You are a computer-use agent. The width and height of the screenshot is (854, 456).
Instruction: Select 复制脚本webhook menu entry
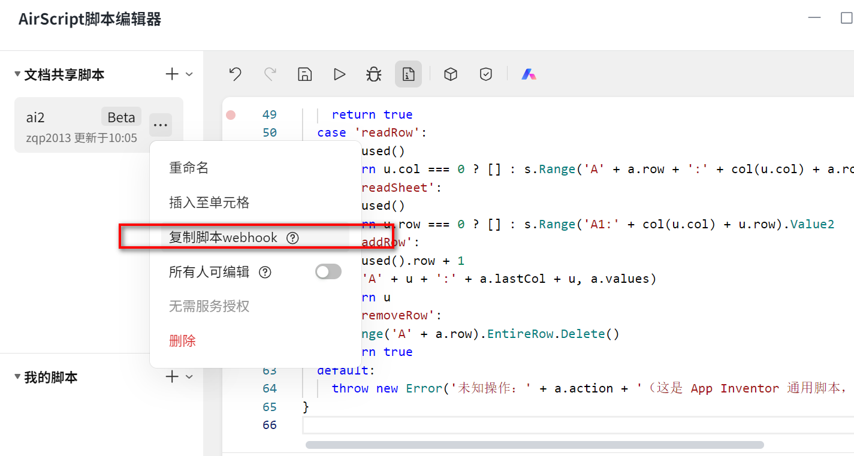[x=255, y=237]
